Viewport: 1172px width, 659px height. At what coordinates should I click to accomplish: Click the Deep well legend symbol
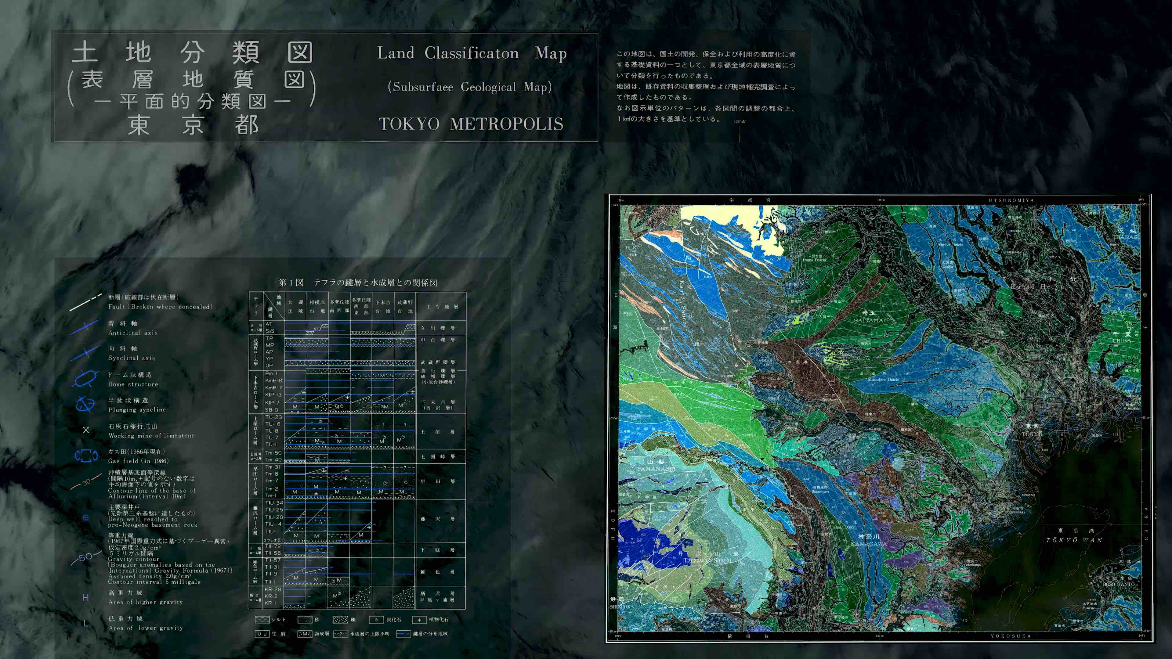coord(85,517)
